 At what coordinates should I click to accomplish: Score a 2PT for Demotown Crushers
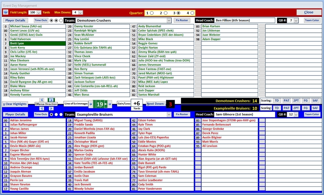pos(296,101)
